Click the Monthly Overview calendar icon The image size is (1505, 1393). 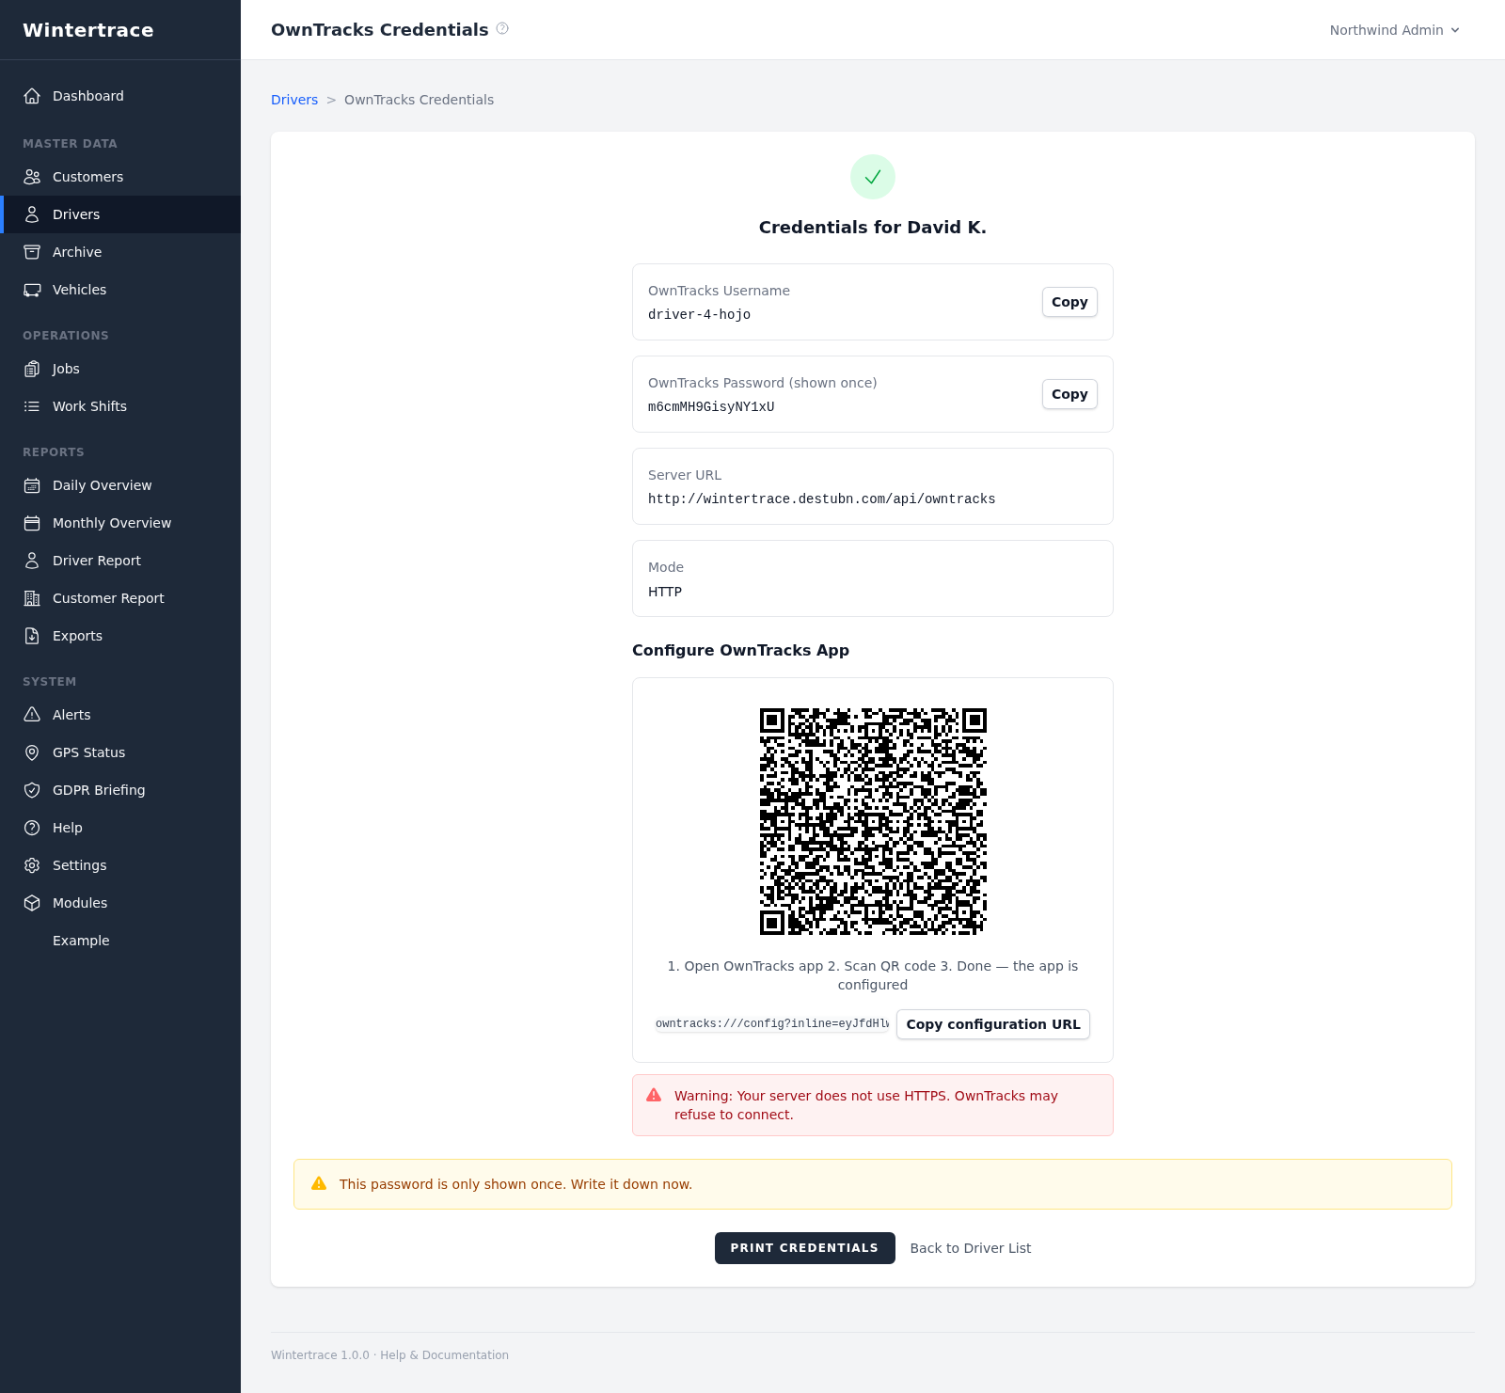(x=32, y=523)
